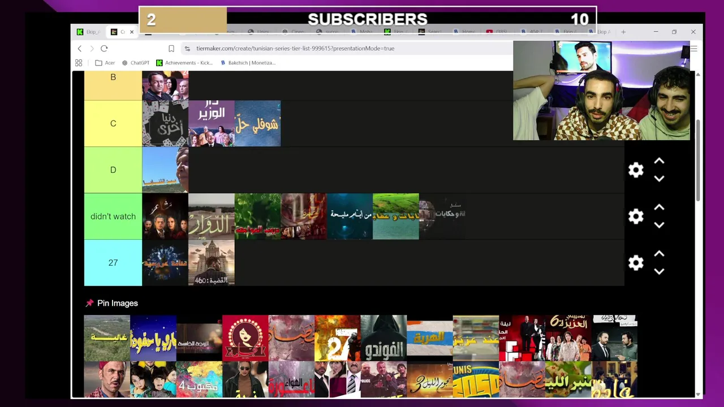
Task: Open settings gear for didn't watch row
Action: 636,217
